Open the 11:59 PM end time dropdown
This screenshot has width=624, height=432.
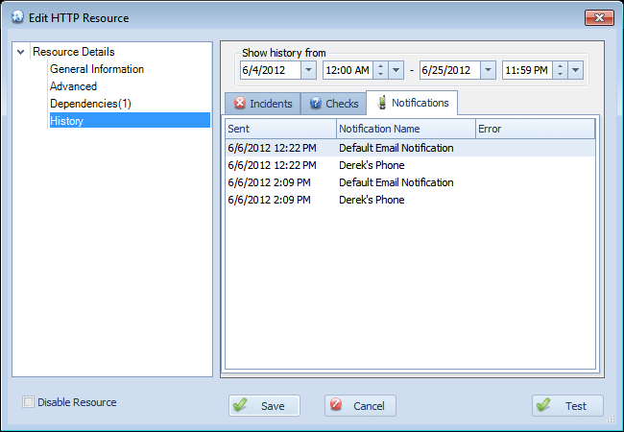(x=575, y=70)
